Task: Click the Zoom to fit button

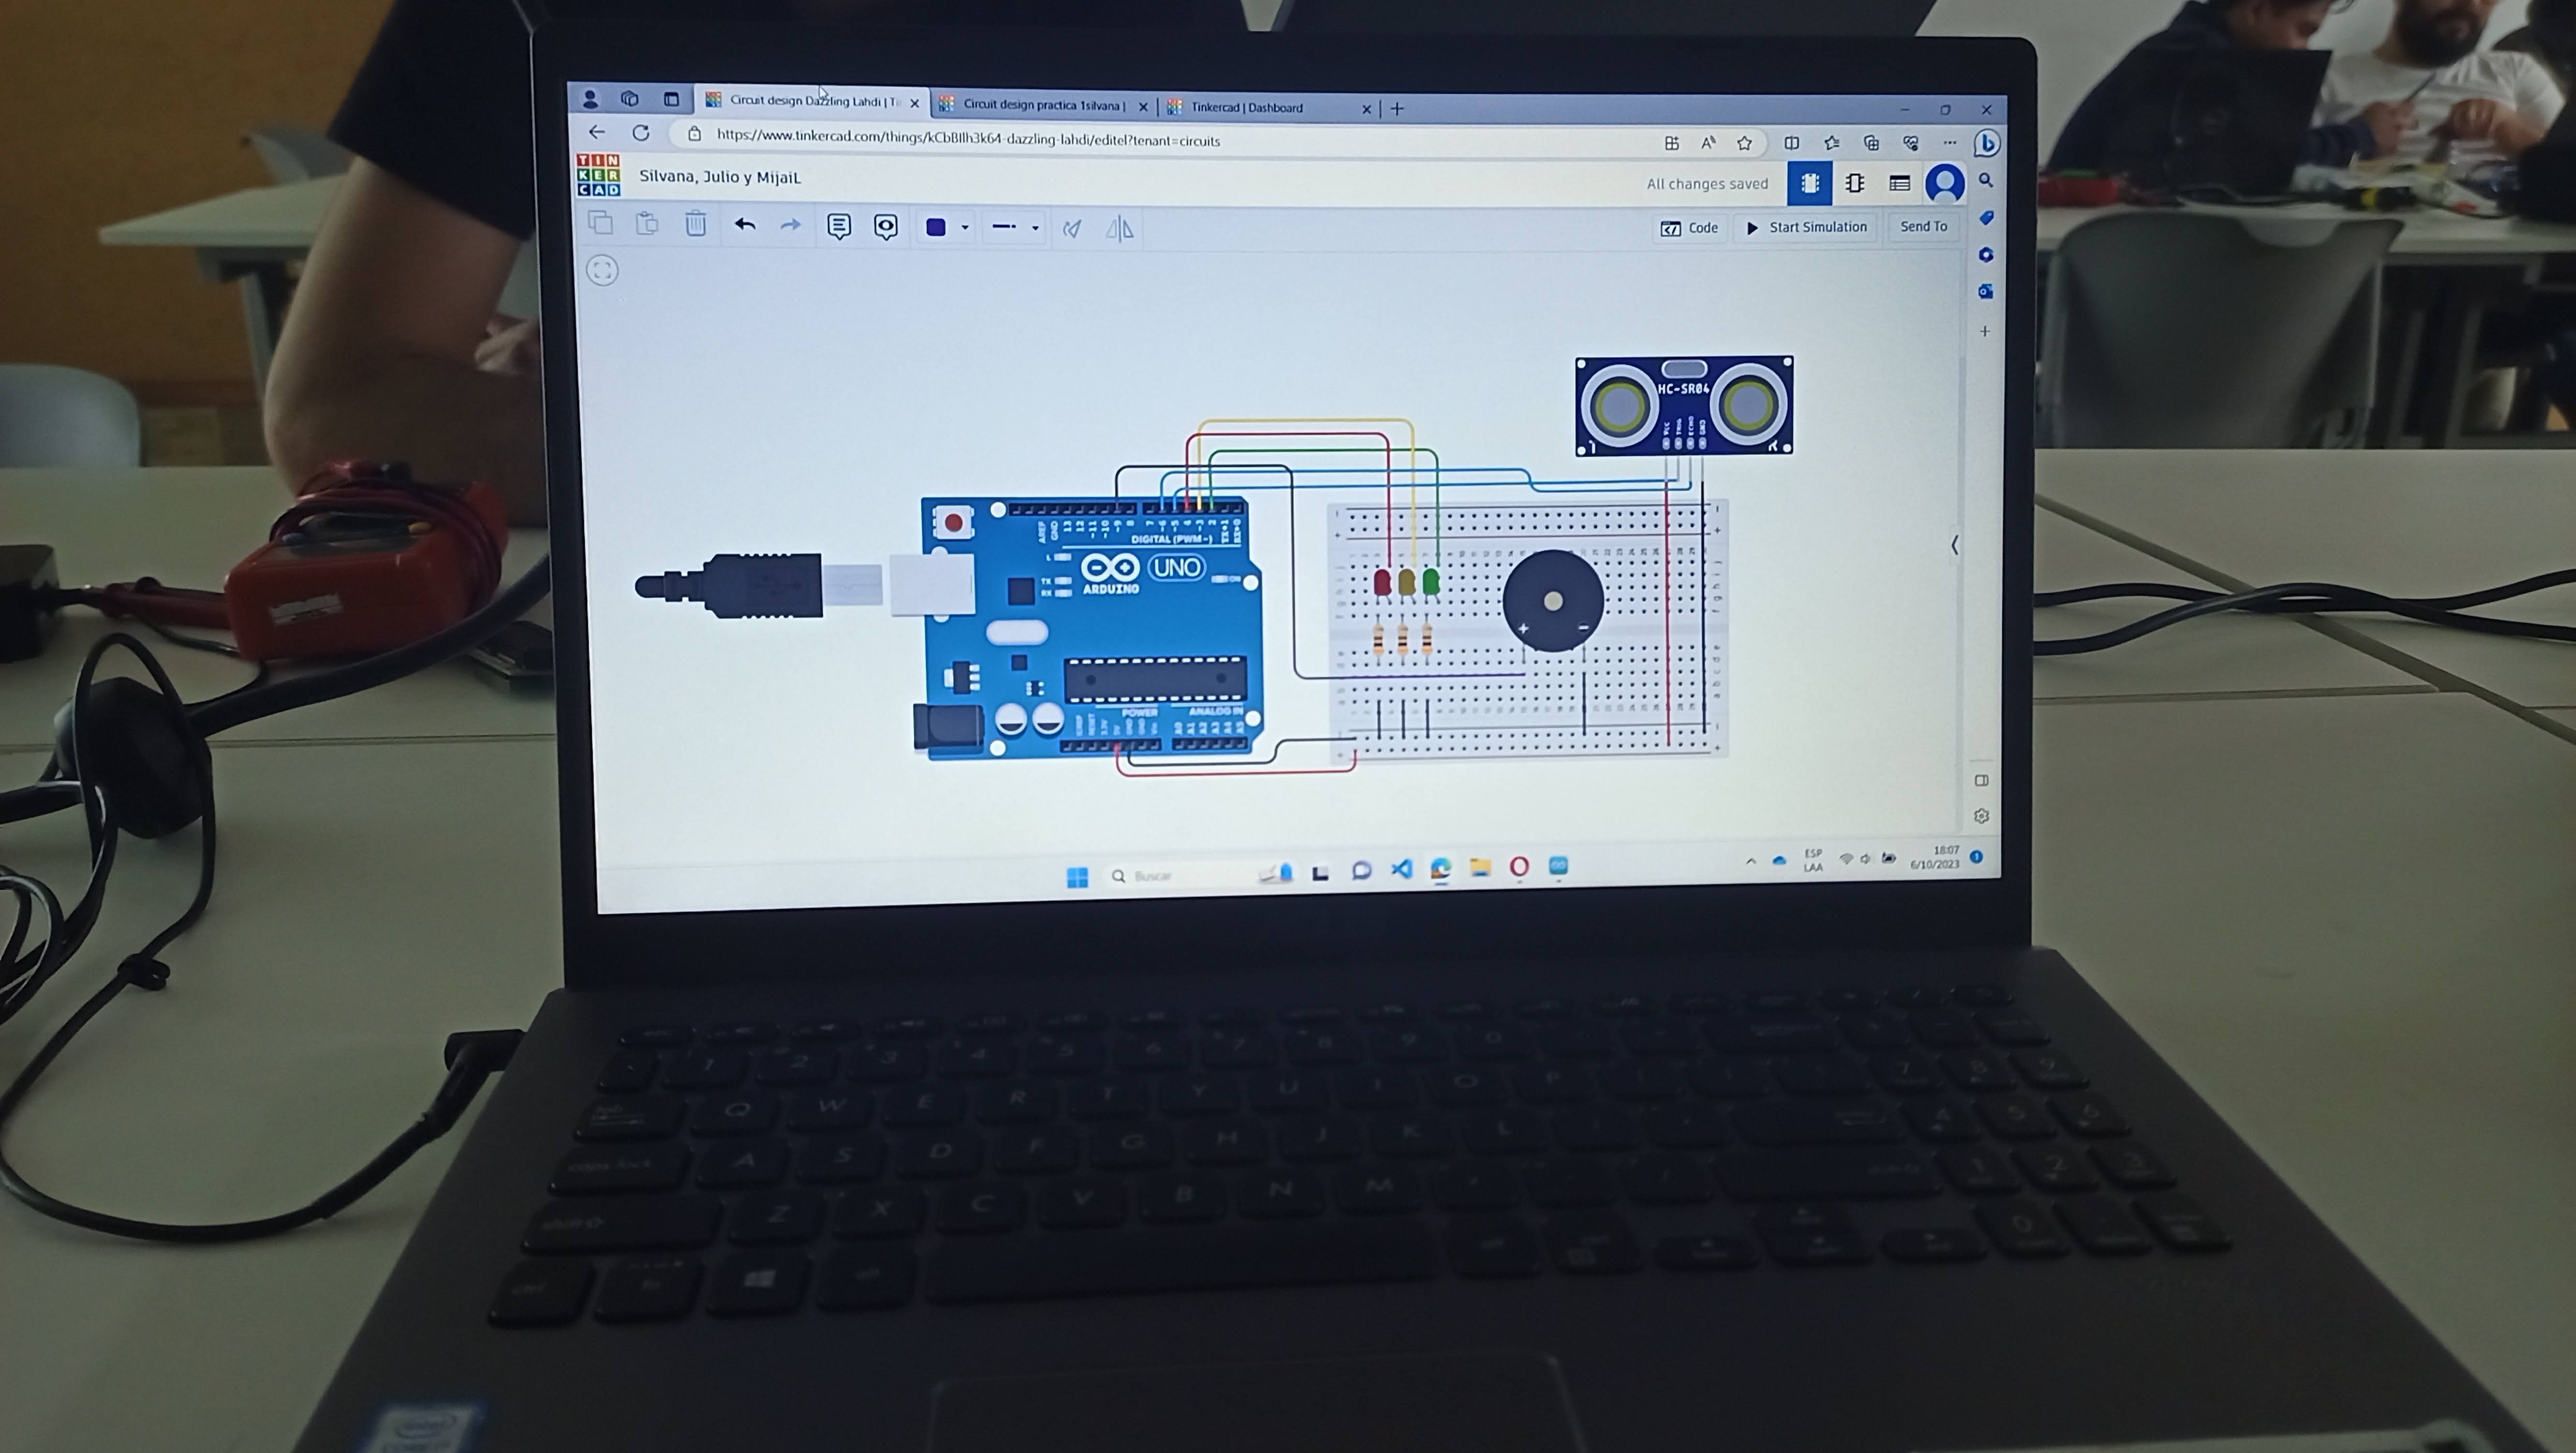Action: coord(602,270)
